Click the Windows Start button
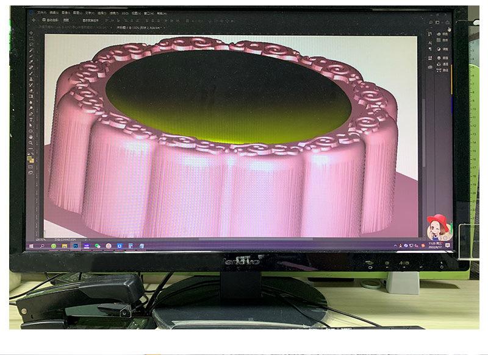The height and width of the screenshot is (355, 488). coord(30,245)
